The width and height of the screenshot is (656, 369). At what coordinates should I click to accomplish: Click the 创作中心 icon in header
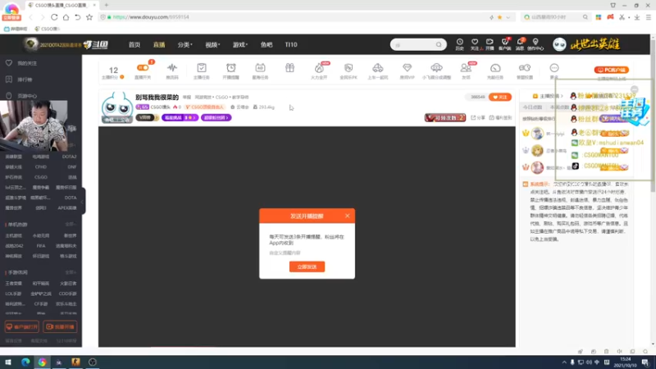click(535, 42)
